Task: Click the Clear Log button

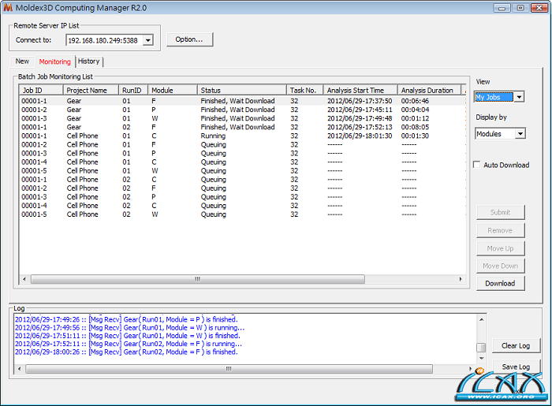Action: (516, 345)
